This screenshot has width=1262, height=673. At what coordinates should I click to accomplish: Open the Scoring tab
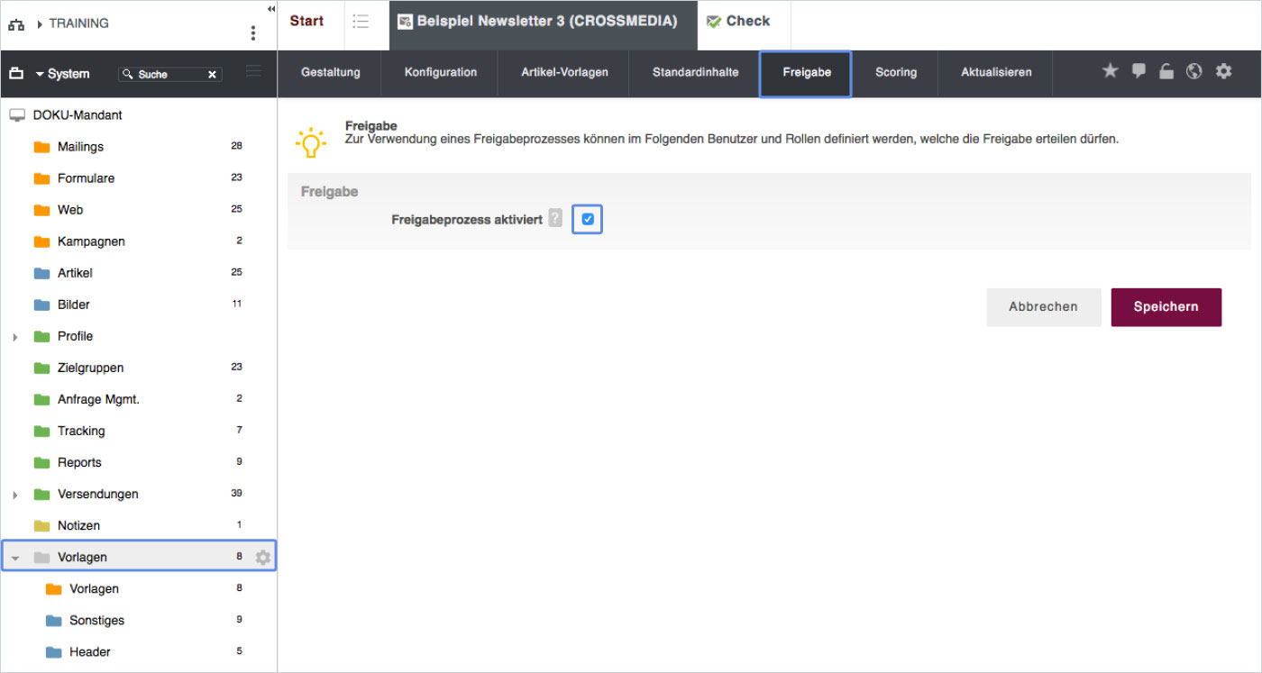click(x=895, y=72)
